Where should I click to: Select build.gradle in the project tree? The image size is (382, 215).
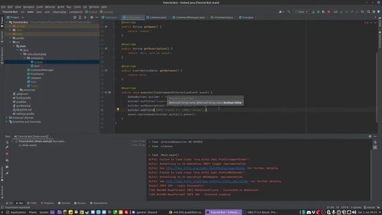[x=21, y=98]
